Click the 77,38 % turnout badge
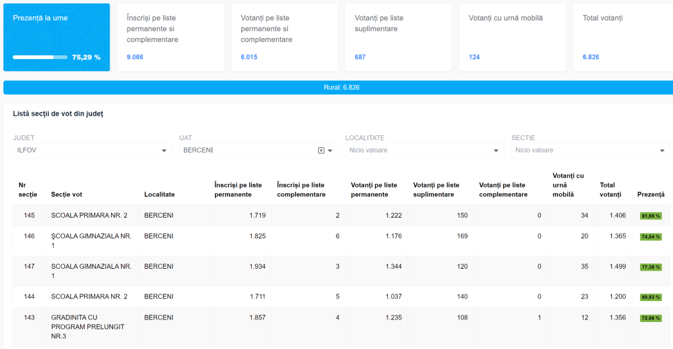The width and height of the screenshot is (673, 349). tap(651, 268)
